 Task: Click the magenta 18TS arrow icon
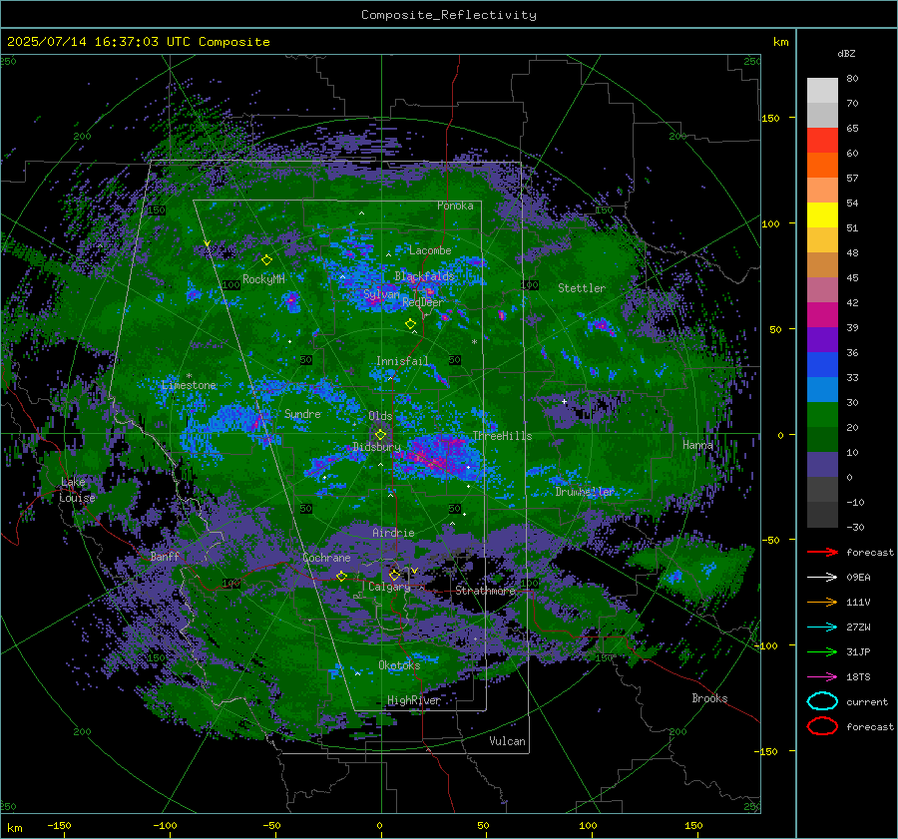(x=822, y=676)
